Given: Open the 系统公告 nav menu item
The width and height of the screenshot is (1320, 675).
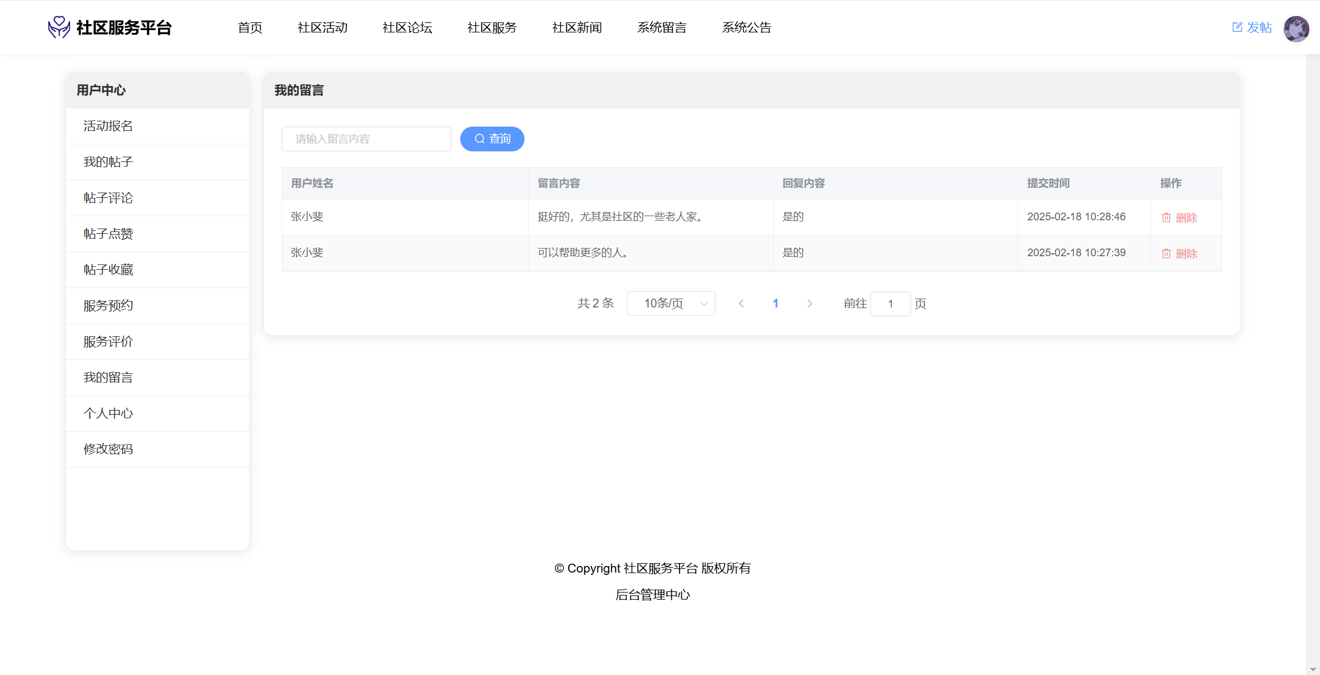Looking at the screenshot, I should pyautogui.click(x=747, y=28).
